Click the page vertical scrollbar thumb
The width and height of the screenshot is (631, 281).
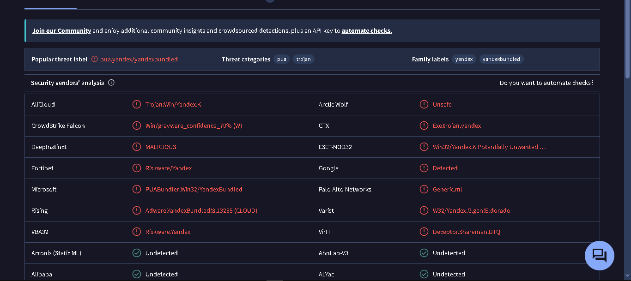[627, 39]
